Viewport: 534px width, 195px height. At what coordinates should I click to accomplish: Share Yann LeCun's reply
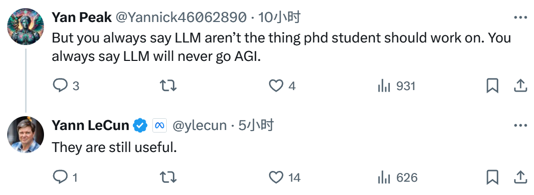click(x=520, y=177)
